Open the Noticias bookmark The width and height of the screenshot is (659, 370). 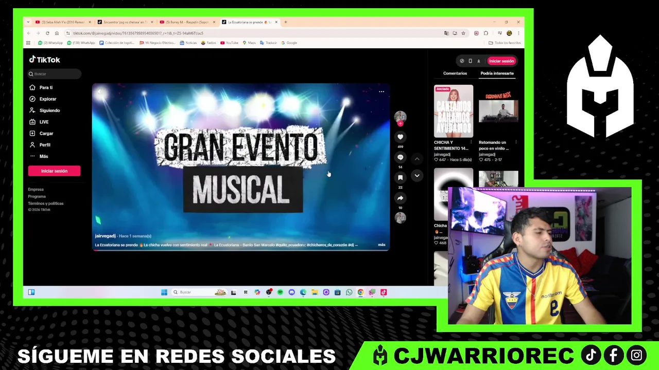[188, 43]
